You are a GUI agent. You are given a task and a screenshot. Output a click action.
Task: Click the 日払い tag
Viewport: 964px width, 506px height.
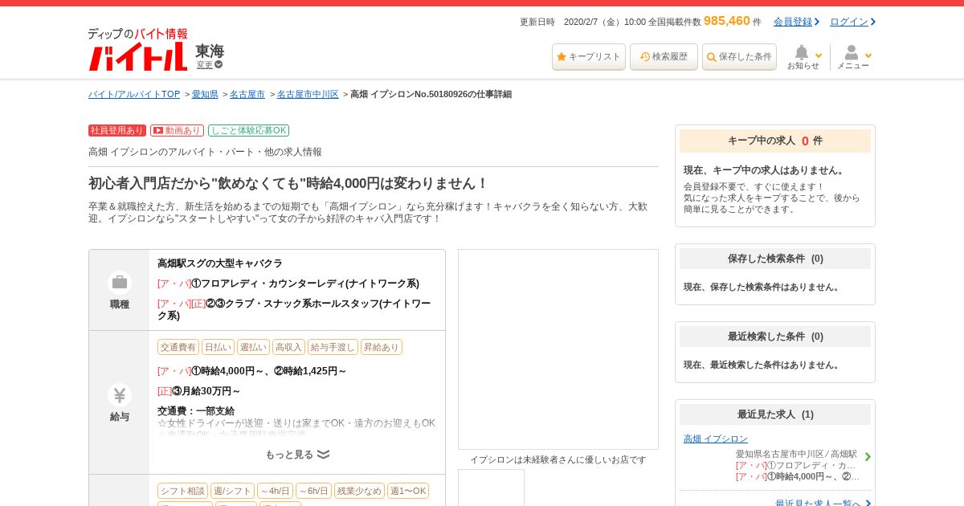click(x=218, y=347)
